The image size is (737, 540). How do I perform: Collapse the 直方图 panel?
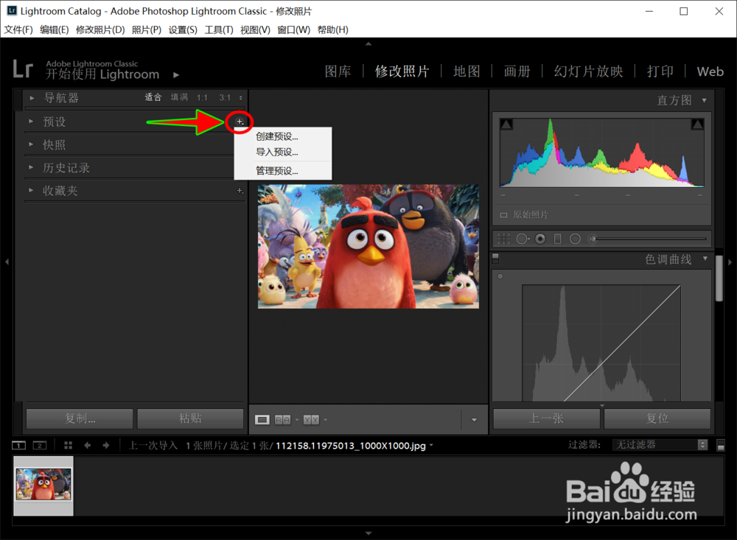point(704,100)
